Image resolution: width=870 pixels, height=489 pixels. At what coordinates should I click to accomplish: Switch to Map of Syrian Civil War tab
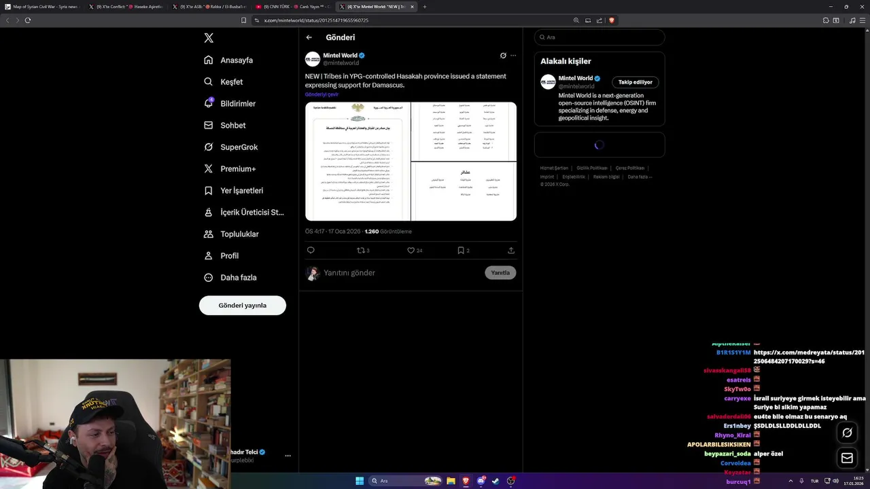(x=42, y=7)
